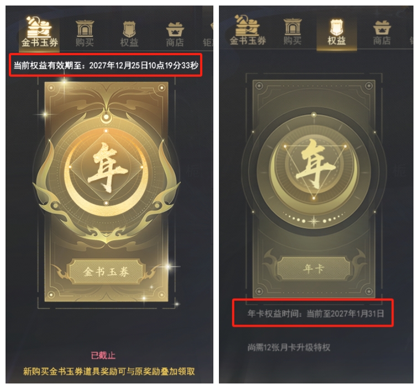Screen dimensions: 419x389
Task: Click the 年卡权益时间 date text
Action: [x=316, y=313]
